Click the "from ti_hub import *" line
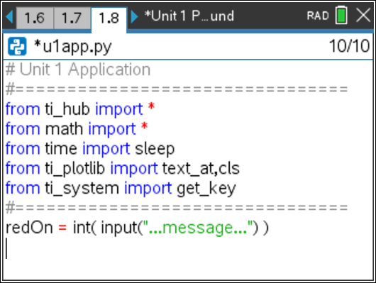Image resolution: width=376 pixels, height=283 pixels. coord(80,109)
